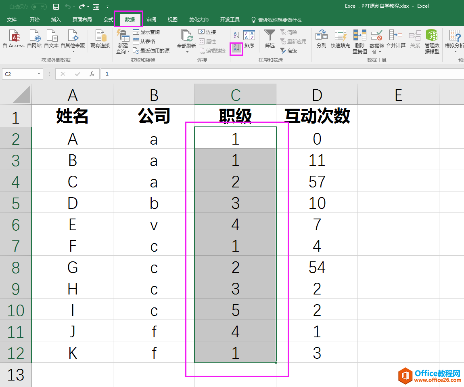The height and width of the screenshot is (387, 464).
Task: Click the 姓名 header cell
Action: 73,116
